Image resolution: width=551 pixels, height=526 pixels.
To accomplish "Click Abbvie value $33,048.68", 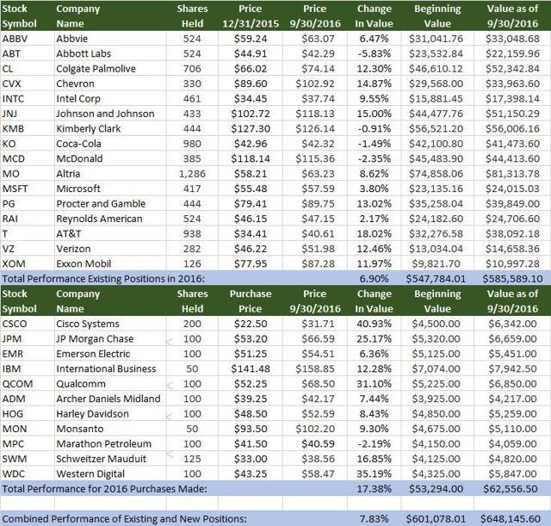I will (512, 38).
